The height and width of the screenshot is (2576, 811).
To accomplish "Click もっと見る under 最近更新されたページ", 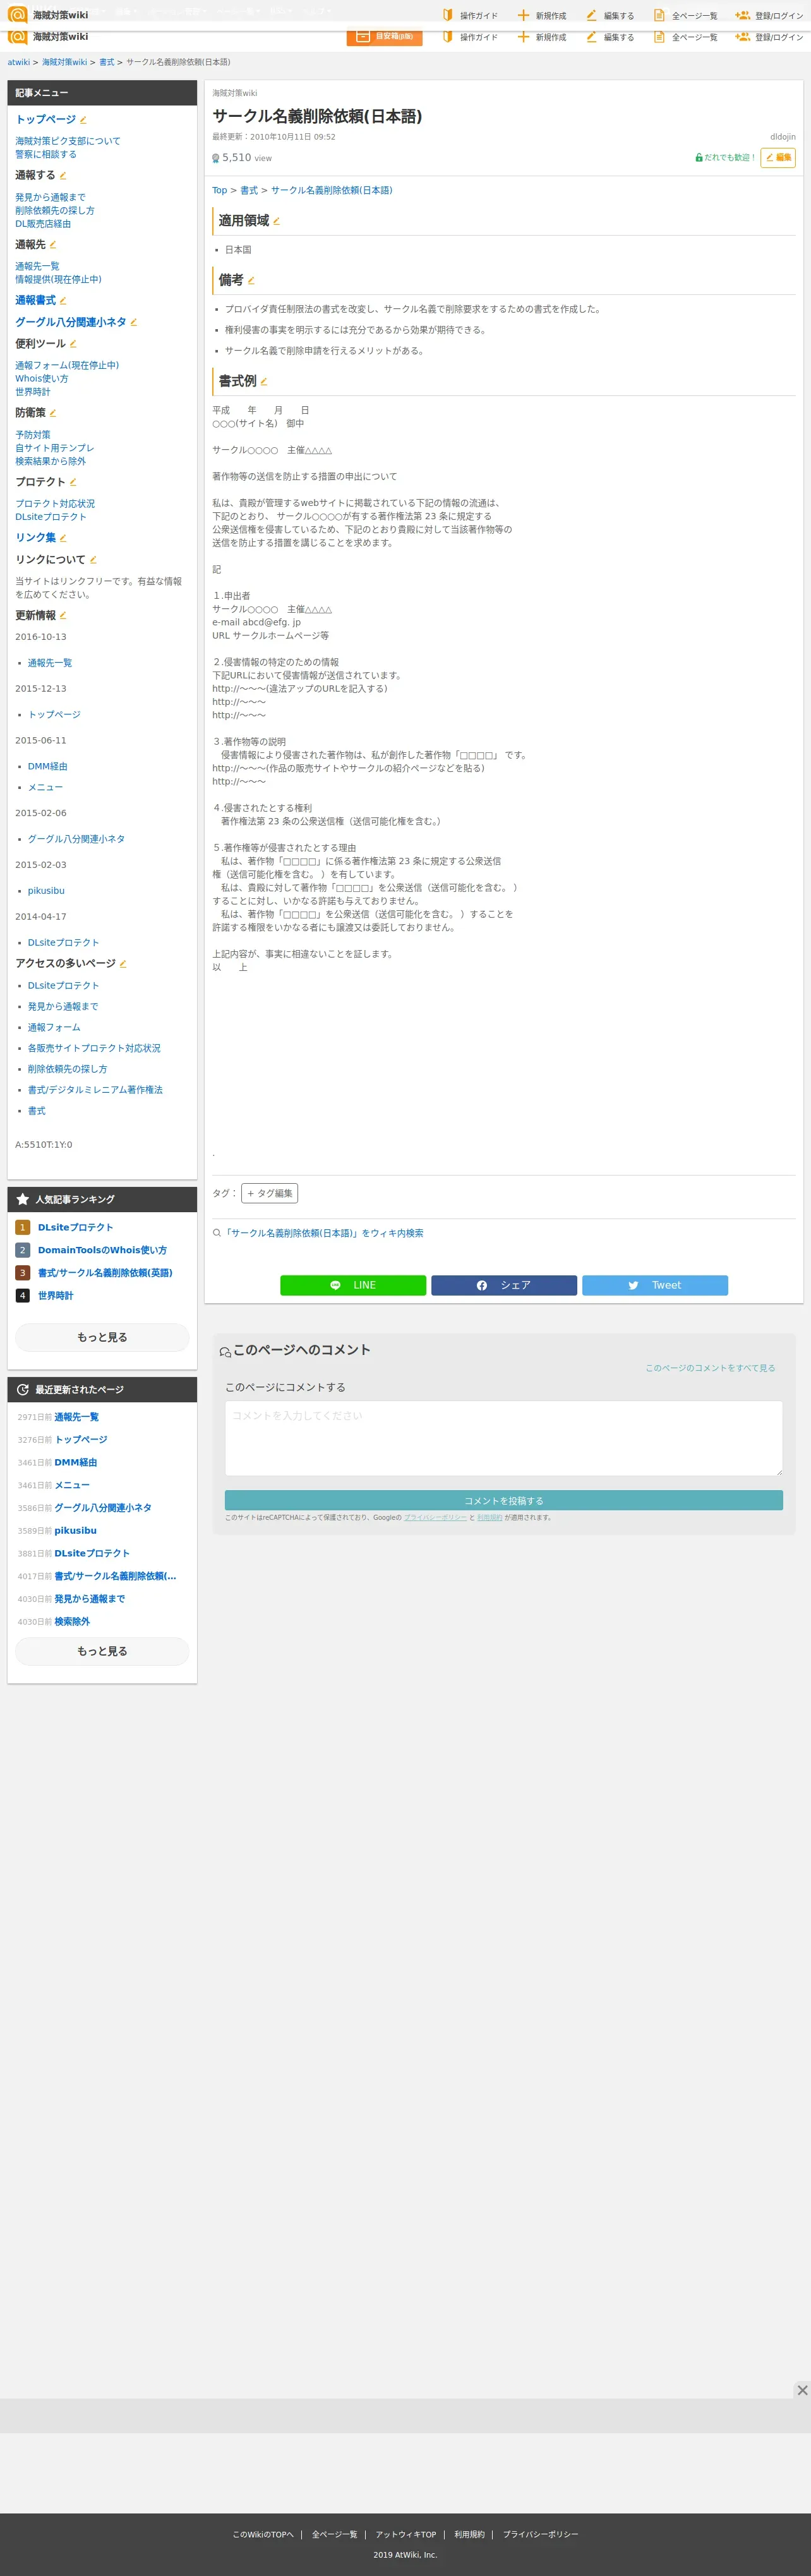I will [102, 1651].
